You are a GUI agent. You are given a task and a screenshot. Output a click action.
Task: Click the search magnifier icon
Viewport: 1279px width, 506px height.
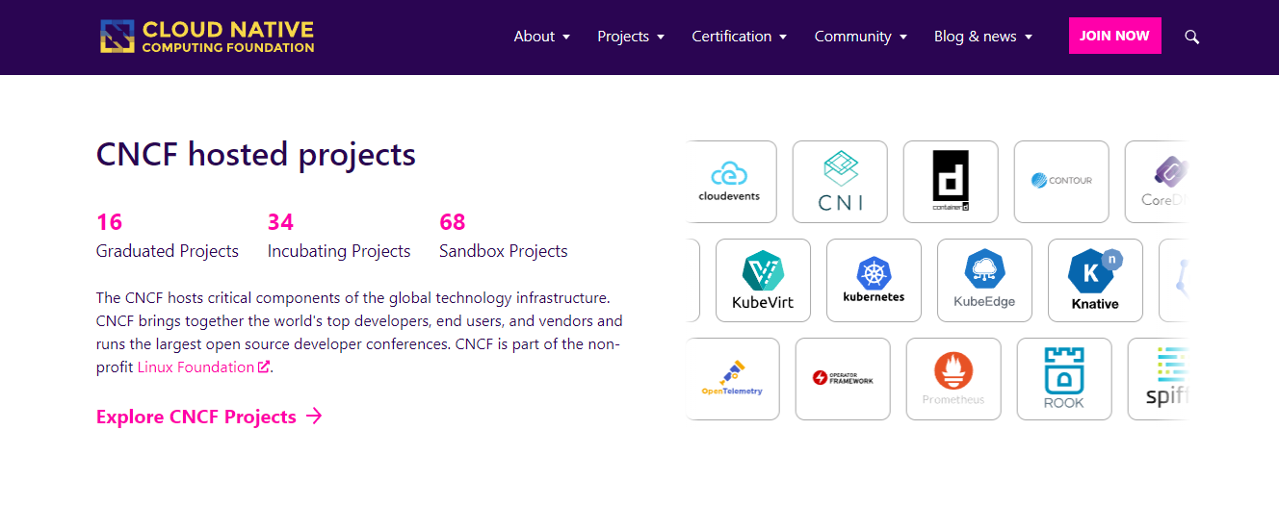pyautogui.click(x=1191, y=37)
